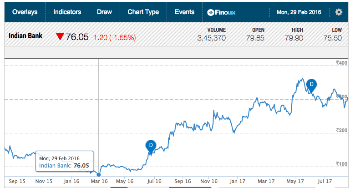Click the Indian Bank stock name
Viewport: 350px width, 188px height.
click(25, 36)
